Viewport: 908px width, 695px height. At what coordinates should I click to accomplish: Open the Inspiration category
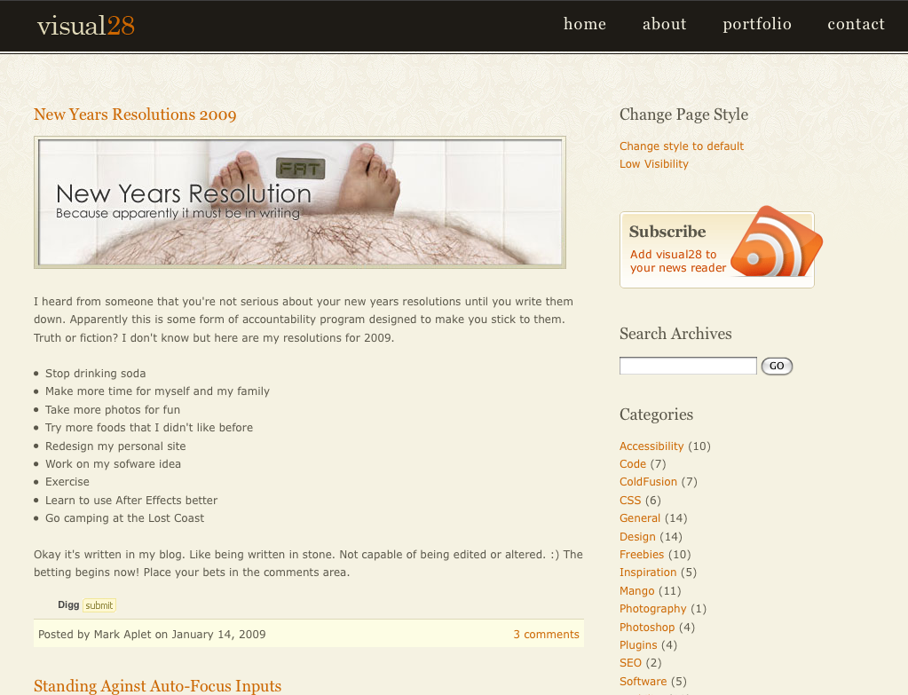tap(648, 573)
